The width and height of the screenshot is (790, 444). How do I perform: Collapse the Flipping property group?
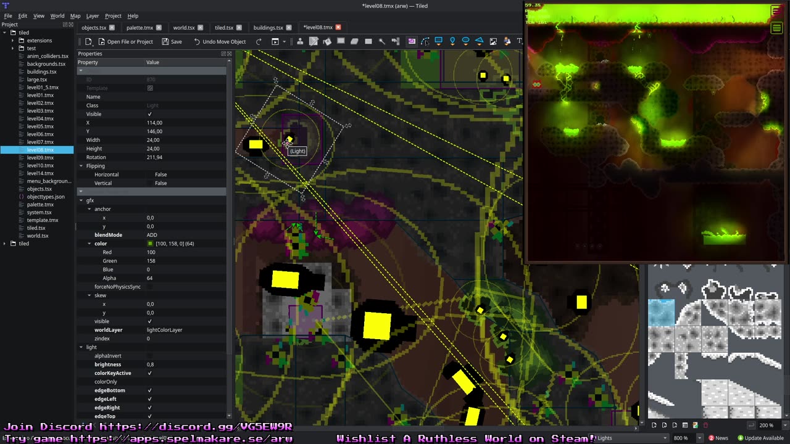[x=81, y=166]
